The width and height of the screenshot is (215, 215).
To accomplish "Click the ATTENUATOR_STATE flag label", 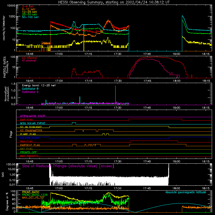I will (33, 116).
